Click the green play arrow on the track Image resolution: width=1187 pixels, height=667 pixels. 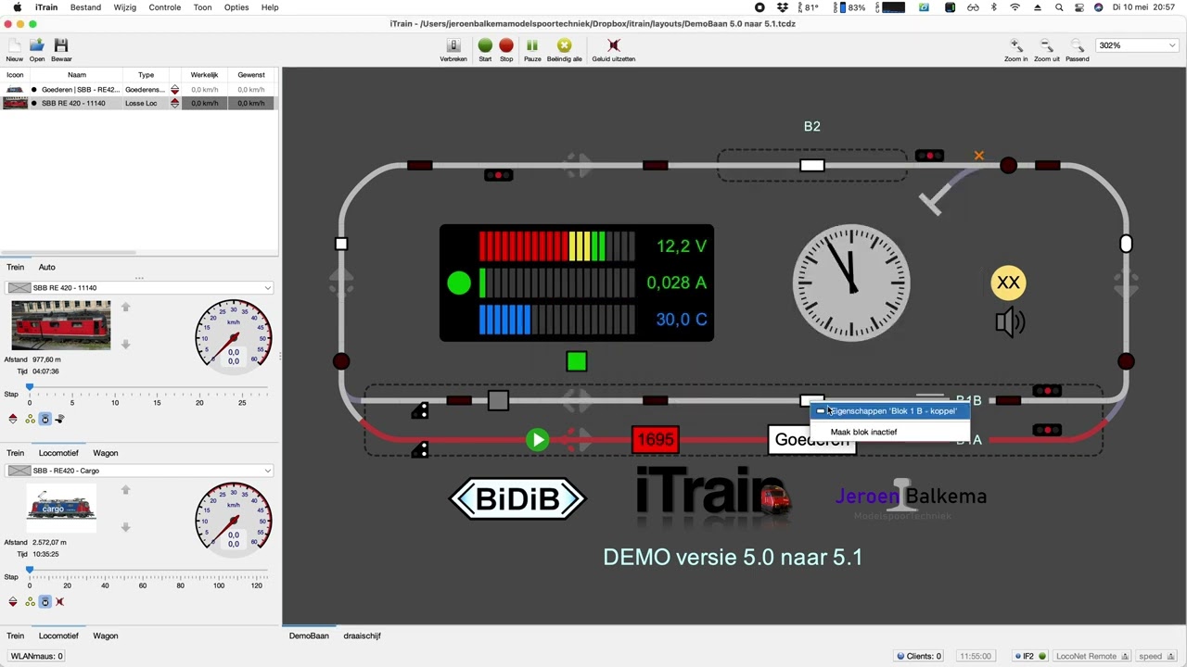point(538,440)
